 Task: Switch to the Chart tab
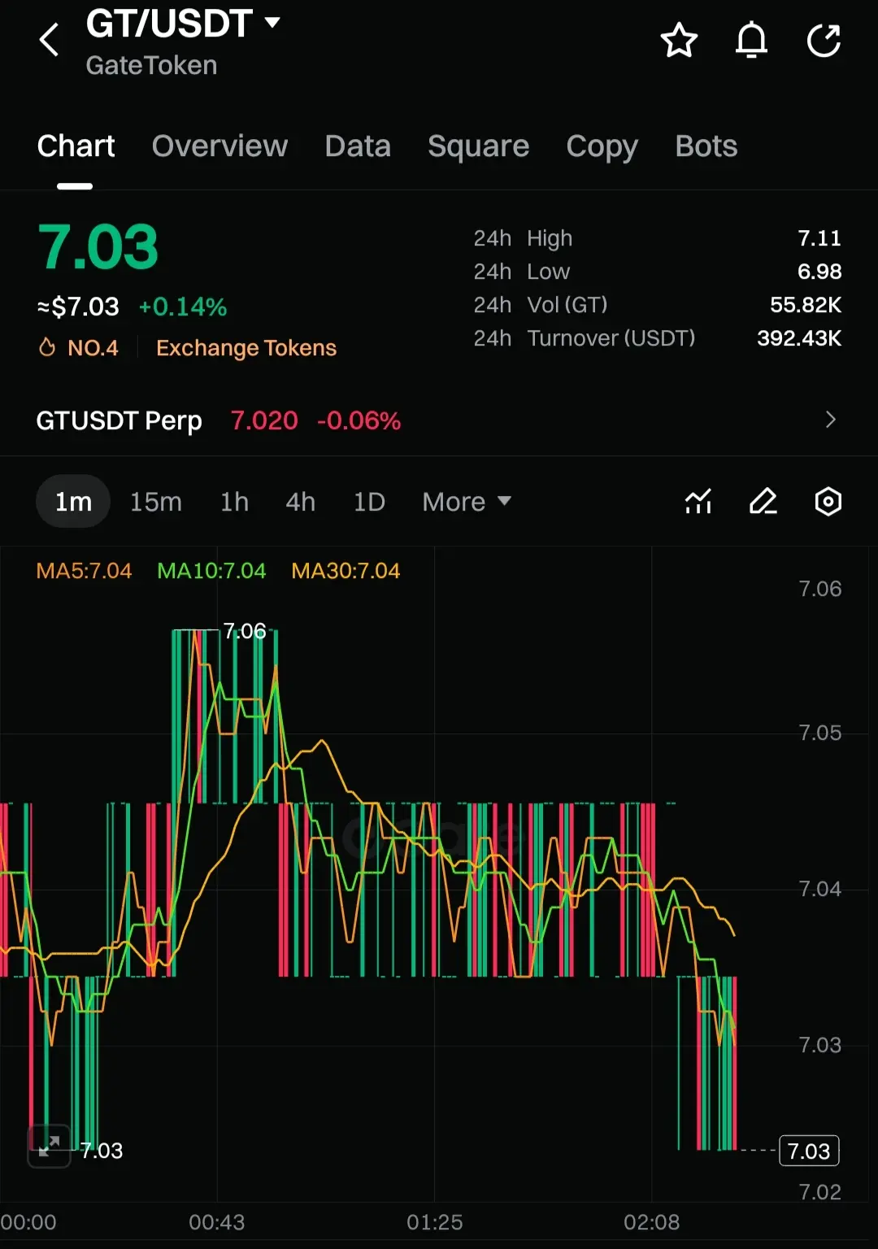(x=76, y=146)
